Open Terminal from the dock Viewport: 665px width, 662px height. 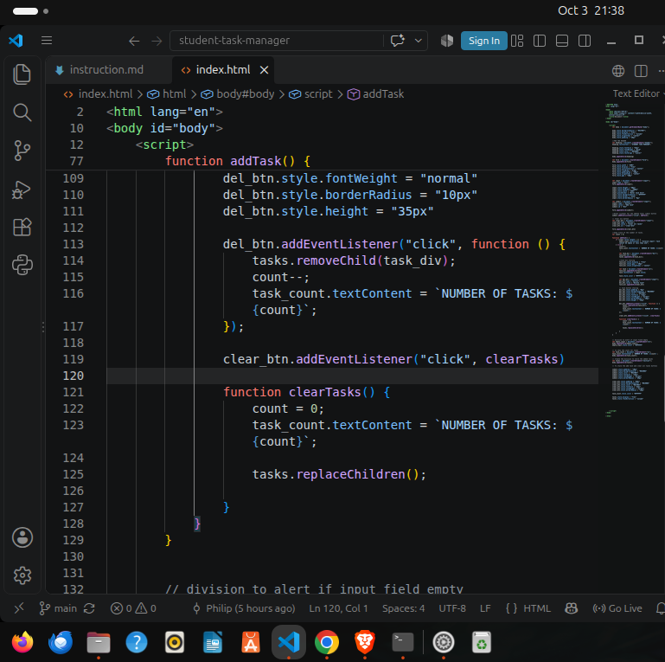click(402, 642)
